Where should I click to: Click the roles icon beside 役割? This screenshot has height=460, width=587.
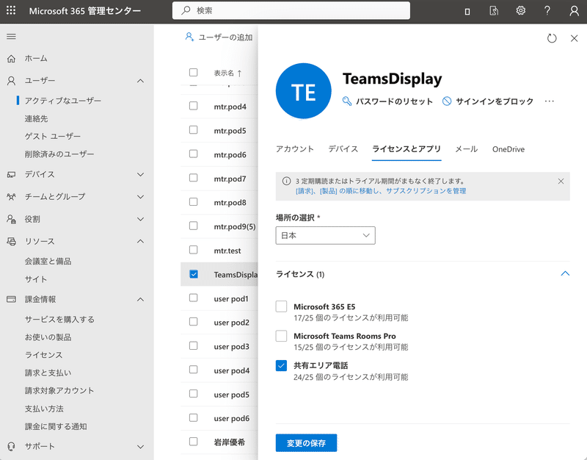click(11, 219)
